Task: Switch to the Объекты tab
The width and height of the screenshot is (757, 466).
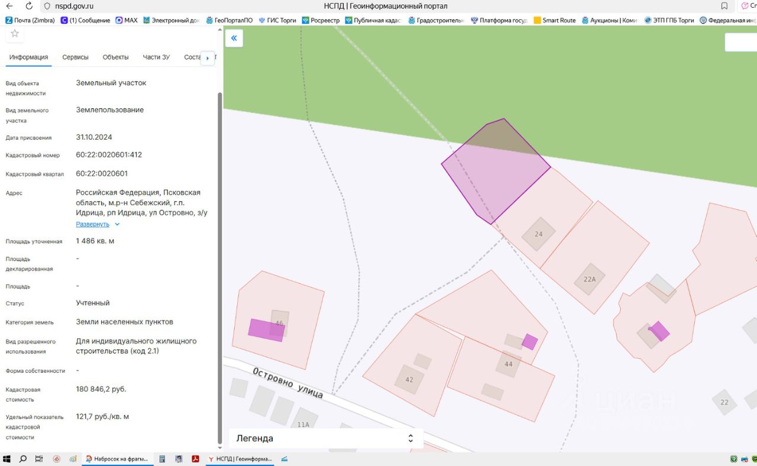Action: click(x=115, y=57)
